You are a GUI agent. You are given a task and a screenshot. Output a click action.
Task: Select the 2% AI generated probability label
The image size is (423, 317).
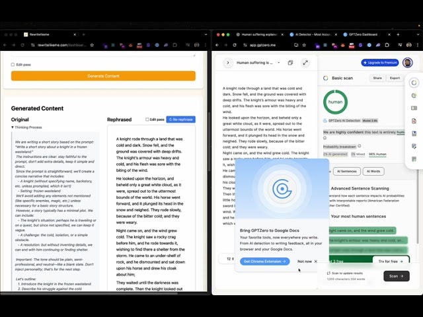click(335, 154)
